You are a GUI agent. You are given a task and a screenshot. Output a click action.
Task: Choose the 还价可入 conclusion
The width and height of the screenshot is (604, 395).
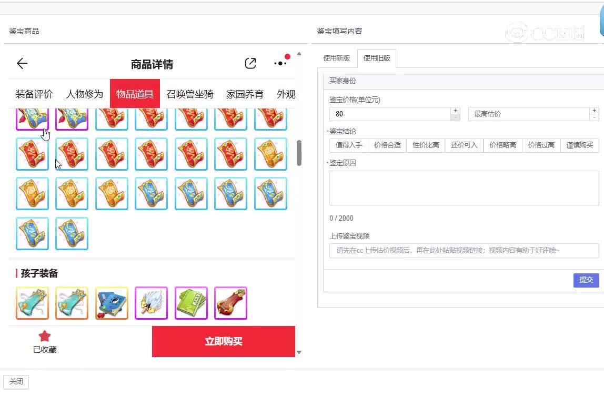click(x=465, y=145)
